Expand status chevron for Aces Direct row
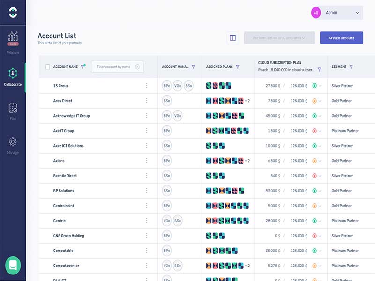 [x=320, y=101]
